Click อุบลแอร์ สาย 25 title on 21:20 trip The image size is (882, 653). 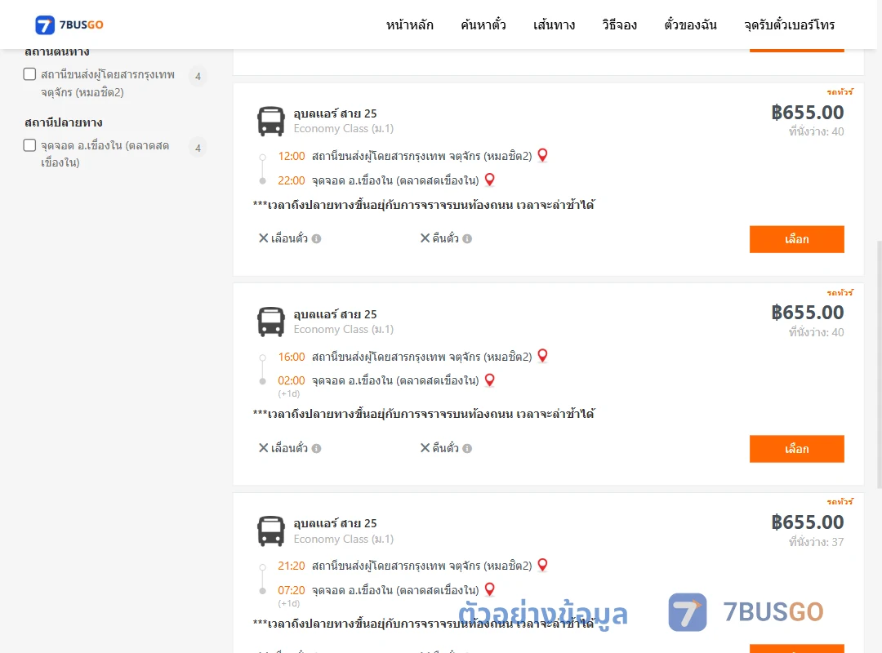tap(336, 523)
